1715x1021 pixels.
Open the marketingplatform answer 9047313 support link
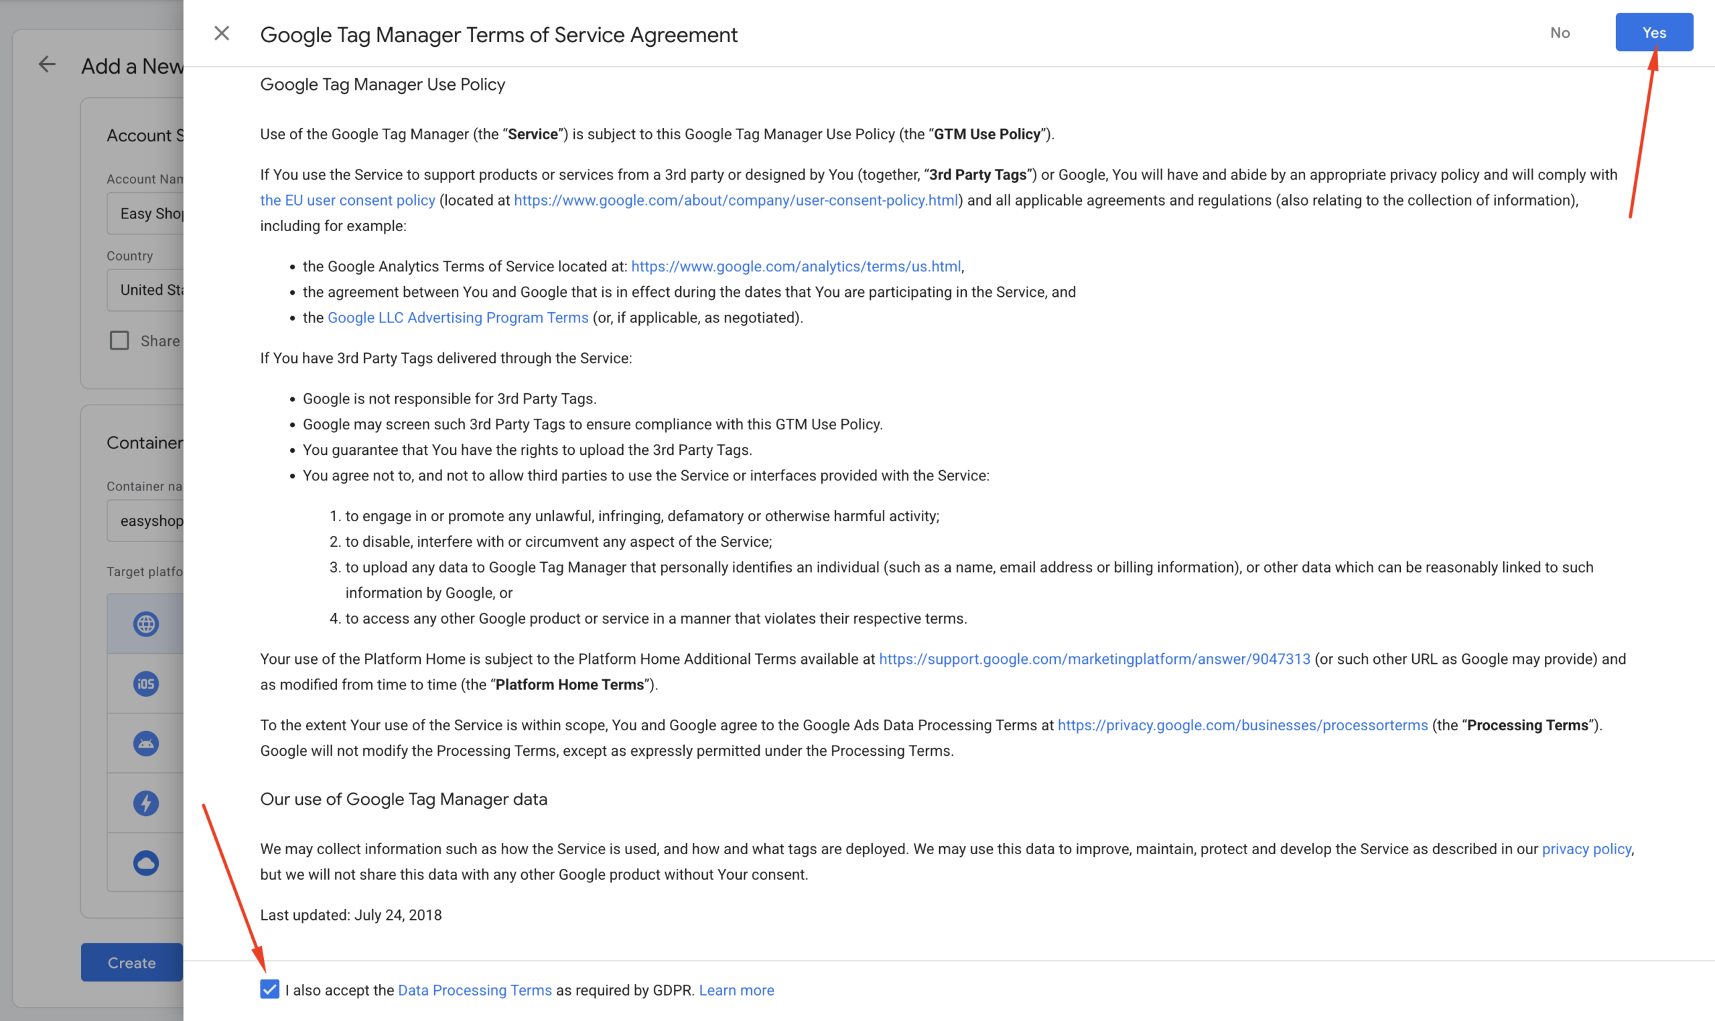1095,659
